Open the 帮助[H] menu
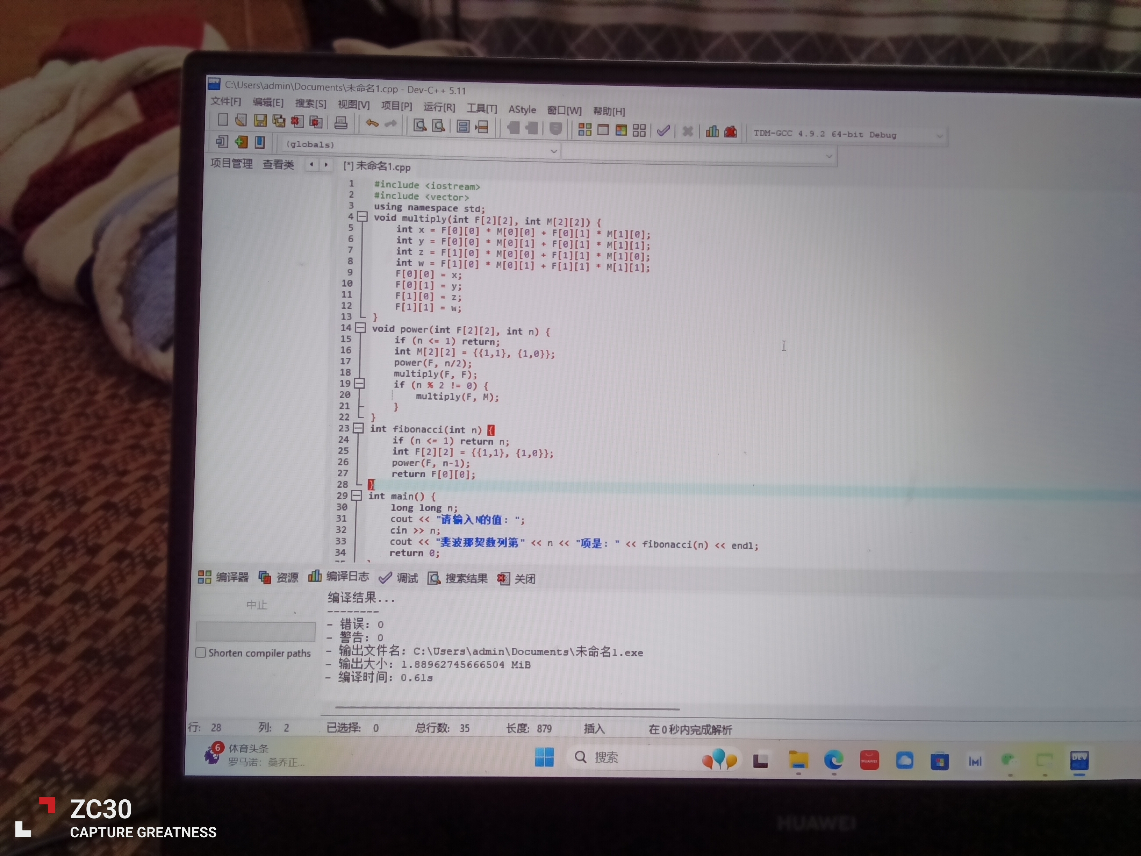Viewport: 1141px width, 856px height. coord(609,112)
